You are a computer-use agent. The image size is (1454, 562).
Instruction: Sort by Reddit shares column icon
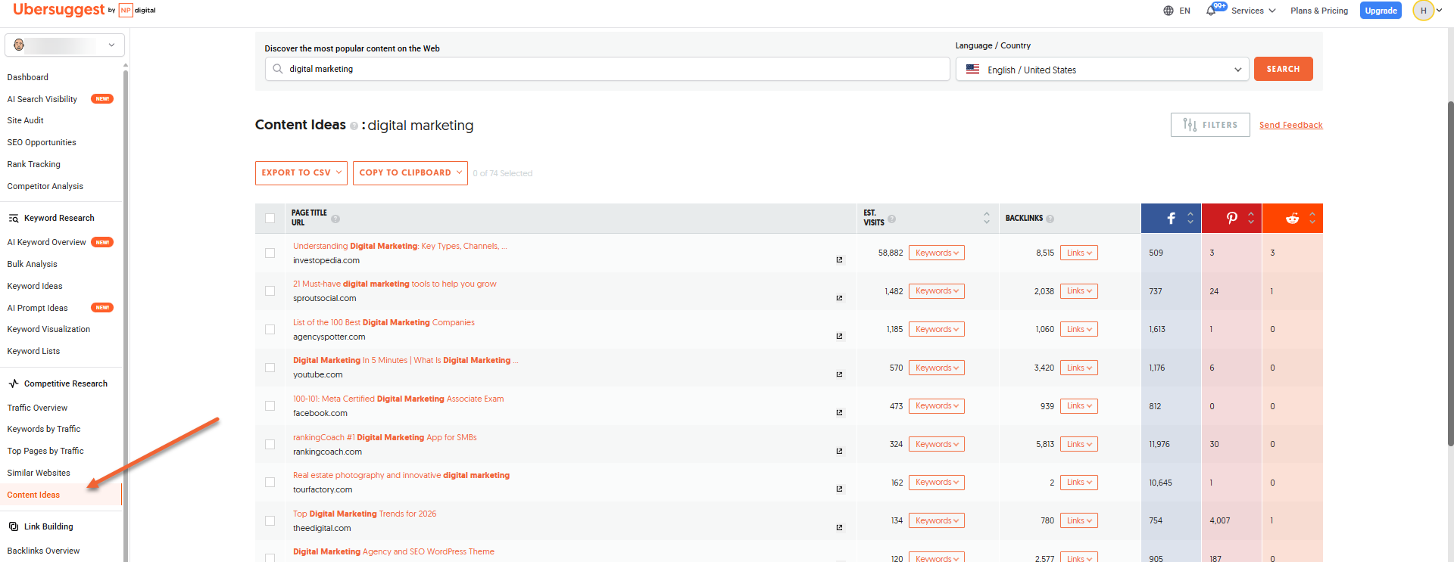[1312, 218]
